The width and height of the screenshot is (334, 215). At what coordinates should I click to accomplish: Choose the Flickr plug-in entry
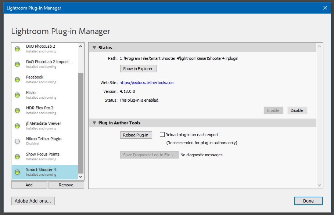point(45,95)
